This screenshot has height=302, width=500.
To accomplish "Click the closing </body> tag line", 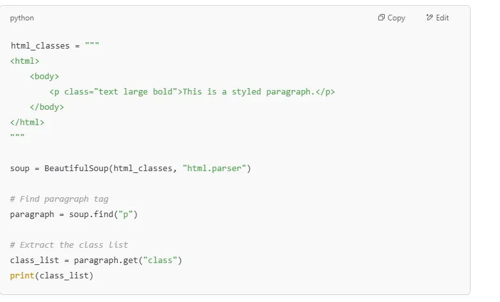I will [x=47, y=107].
